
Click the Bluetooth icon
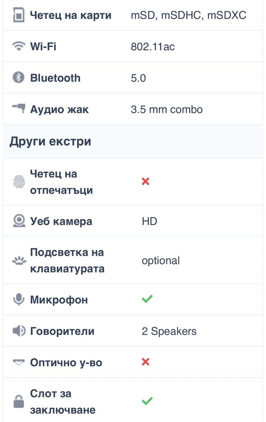point(19,78)
